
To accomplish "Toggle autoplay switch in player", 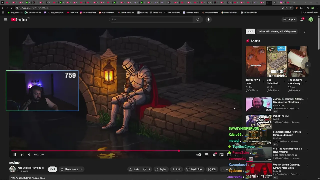I will [x=199, y=155].
